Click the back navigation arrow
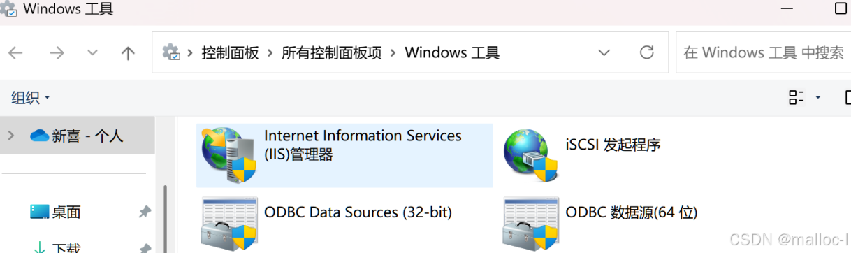The height and width of the screenshot is (253, 851). [x=16, y=53]
